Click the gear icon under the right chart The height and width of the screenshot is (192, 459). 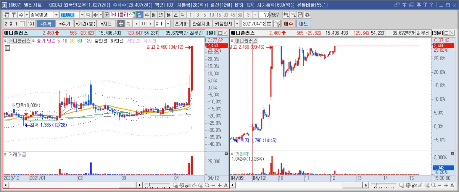(408, 185)
